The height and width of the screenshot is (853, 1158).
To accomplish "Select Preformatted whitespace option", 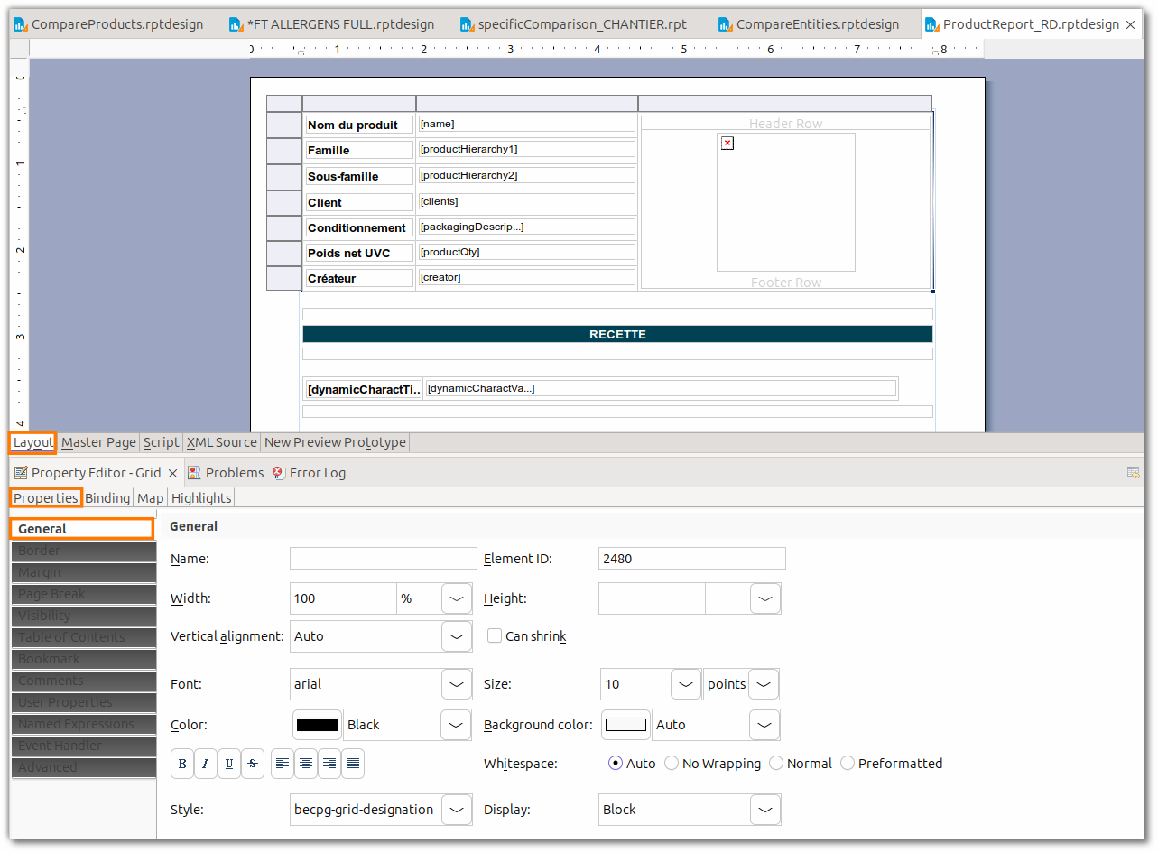I will pyautogui.click(x=848, y=764).
